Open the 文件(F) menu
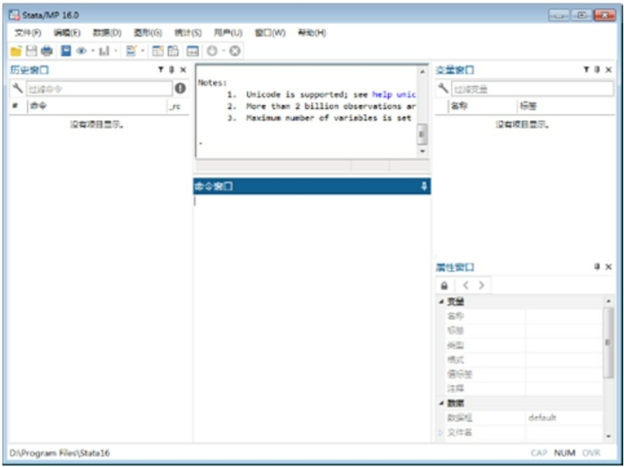Image resolution: width=624 pixels, height=467 pixels. click(x=28, y=33)
